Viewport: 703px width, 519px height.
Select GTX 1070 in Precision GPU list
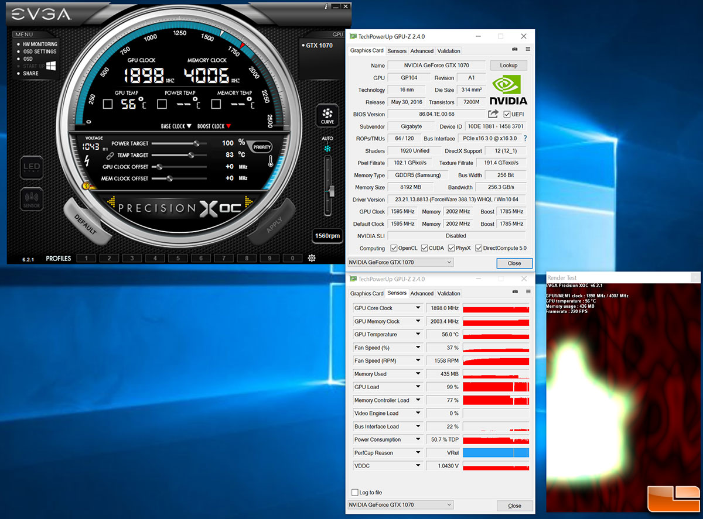(x=319, y=45)
